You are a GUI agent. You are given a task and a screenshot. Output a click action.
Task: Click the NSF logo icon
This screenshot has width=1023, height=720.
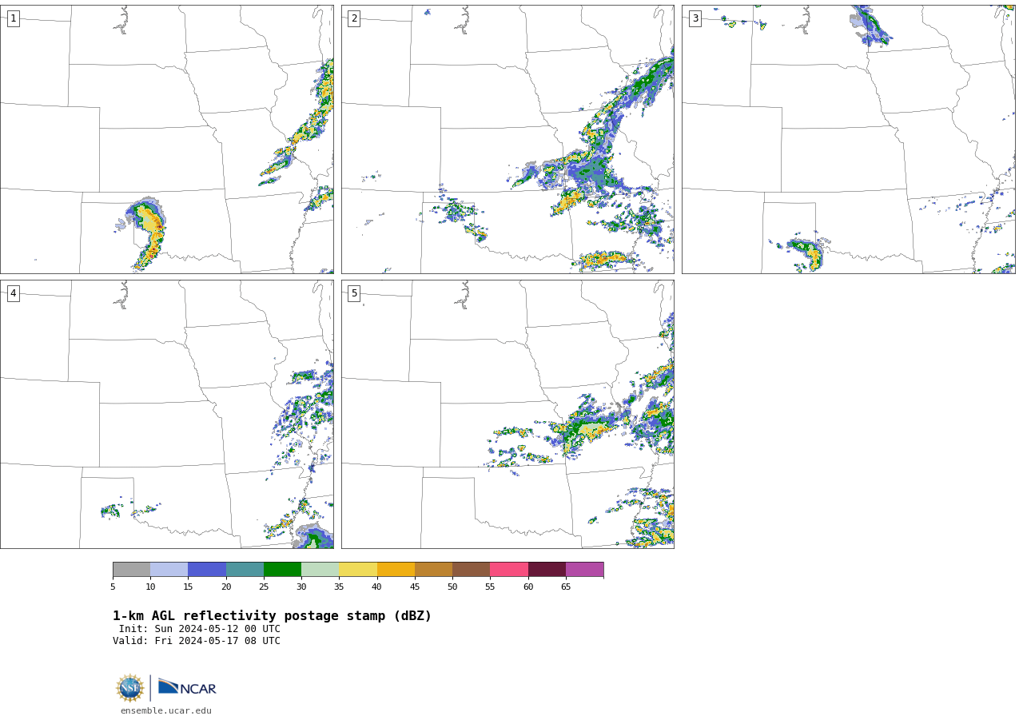pyautogui.click(x=130, y=688)
